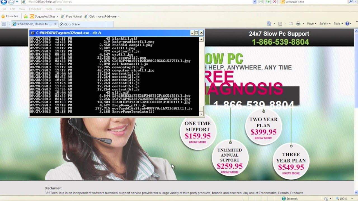Open the Free Hotmail favorites link
The image size is (358, 201).
coord(72,16)
